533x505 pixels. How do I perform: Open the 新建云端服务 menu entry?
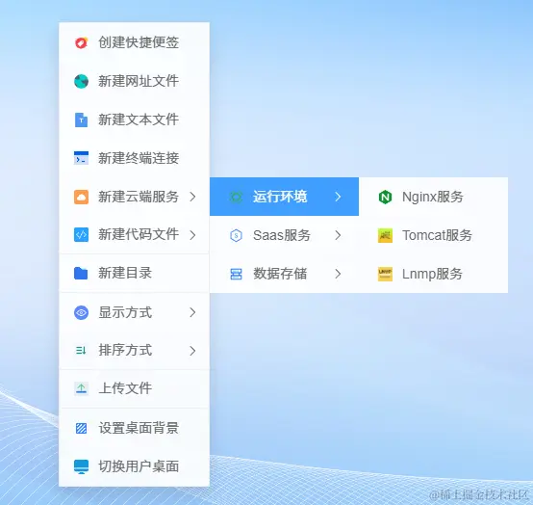pos(135,197)
